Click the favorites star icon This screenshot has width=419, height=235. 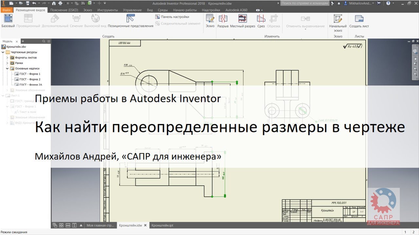click(x=339, y=3)
